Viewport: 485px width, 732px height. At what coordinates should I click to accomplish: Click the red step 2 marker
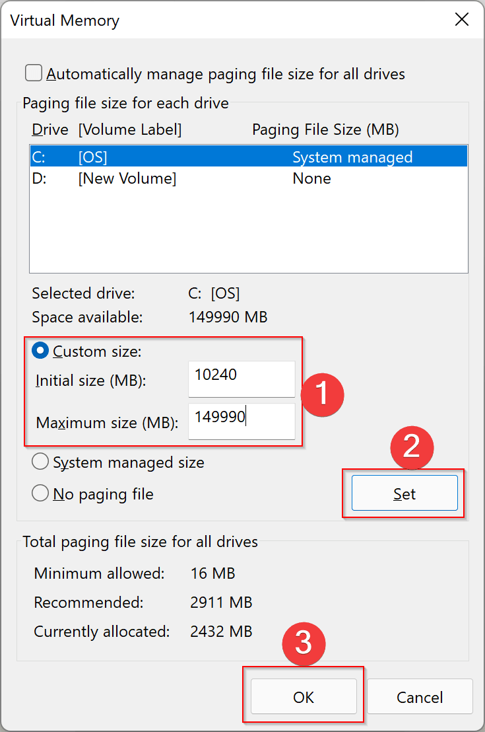click(x=412, y=447)
